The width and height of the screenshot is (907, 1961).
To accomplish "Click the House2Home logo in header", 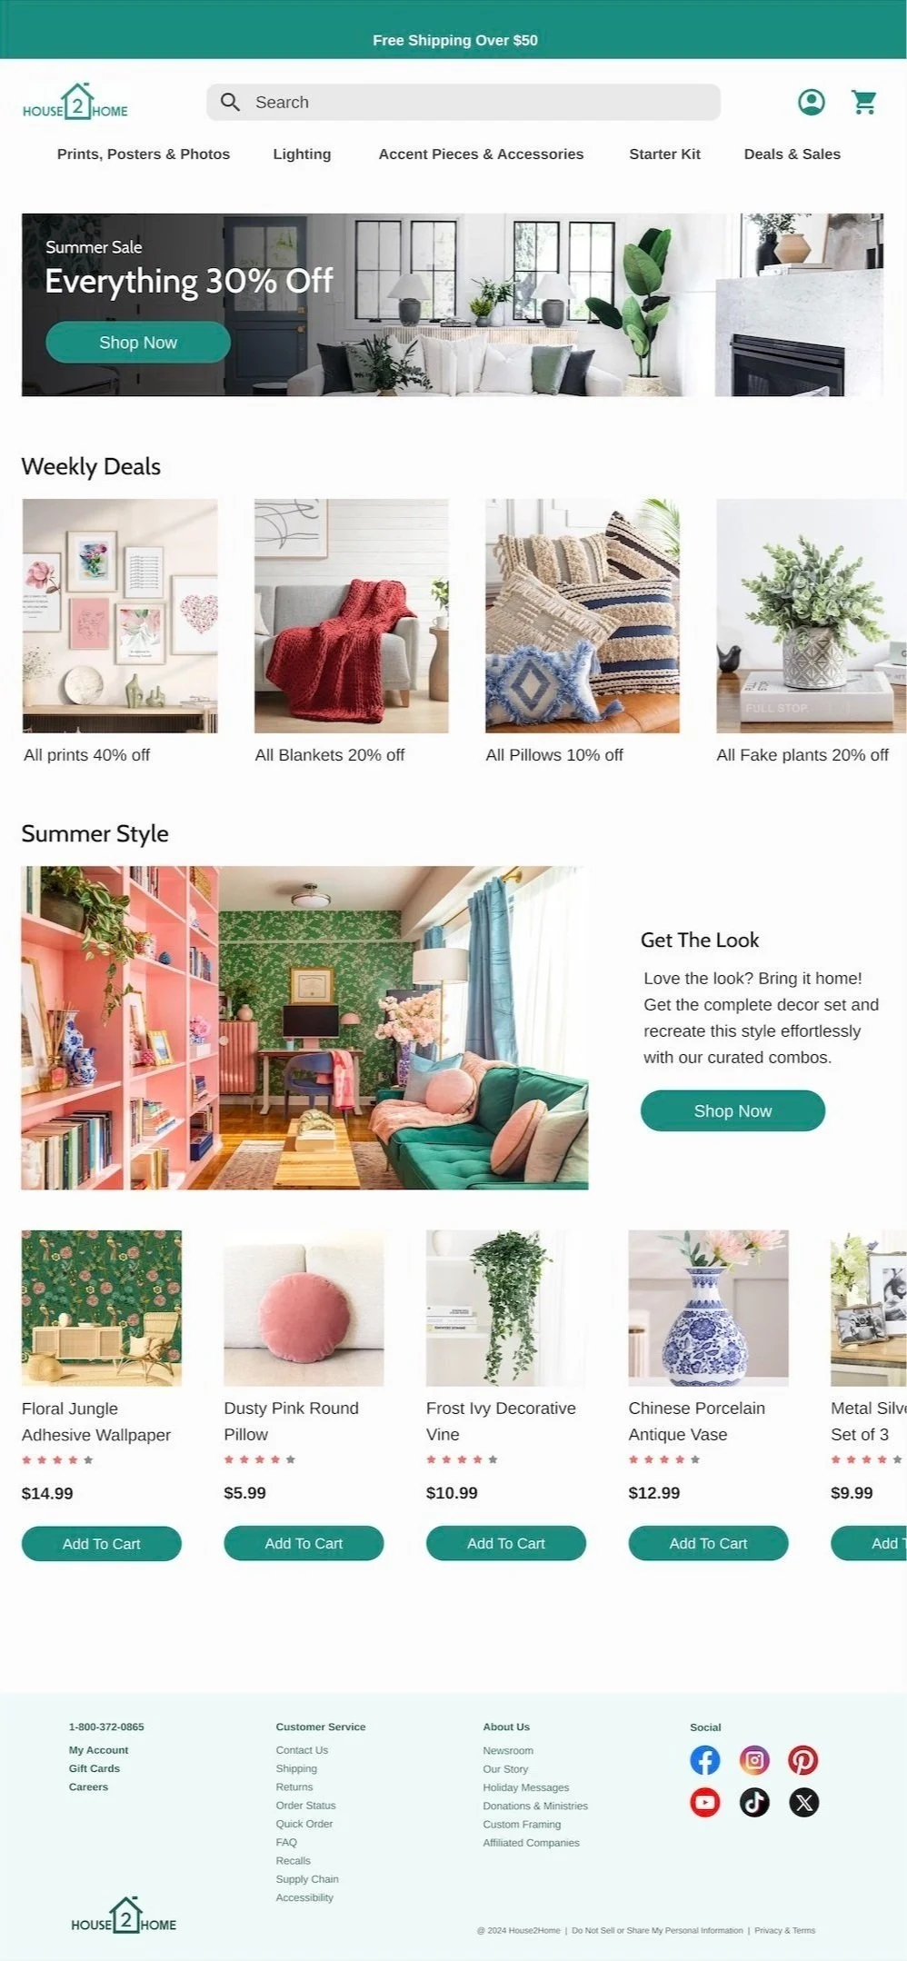I will pos(75,103).
